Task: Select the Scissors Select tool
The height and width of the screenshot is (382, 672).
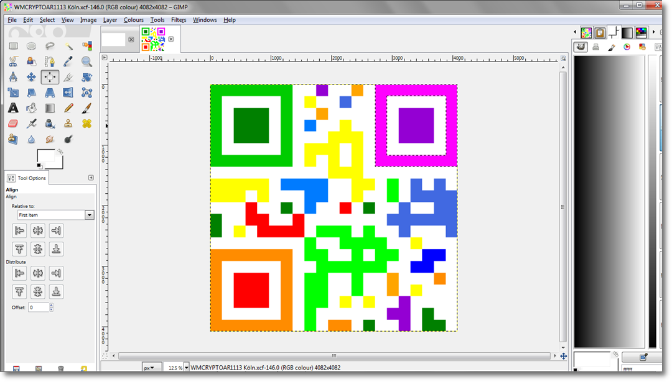Action: 13,61
